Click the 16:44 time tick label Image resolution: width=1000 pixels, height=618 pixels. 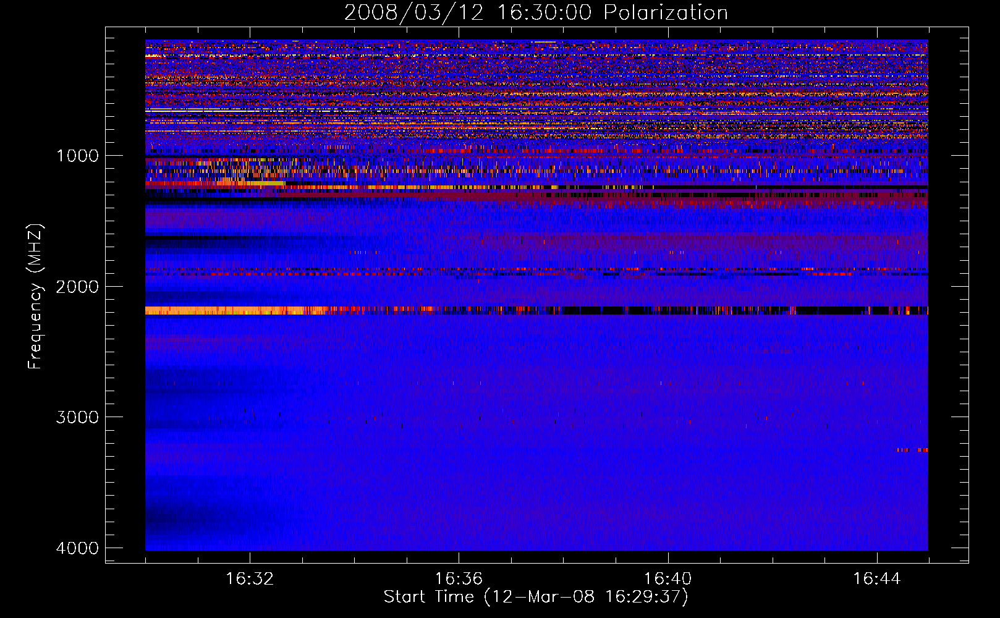pyautogui.click(x=876, y=579)
